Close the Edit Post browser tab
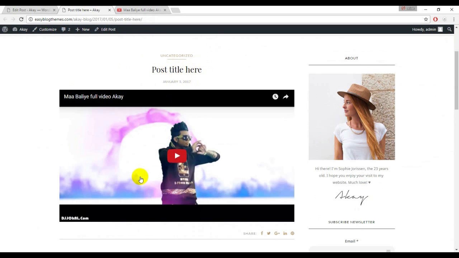The height and width of the screenshot is (258, 459). 54,10
